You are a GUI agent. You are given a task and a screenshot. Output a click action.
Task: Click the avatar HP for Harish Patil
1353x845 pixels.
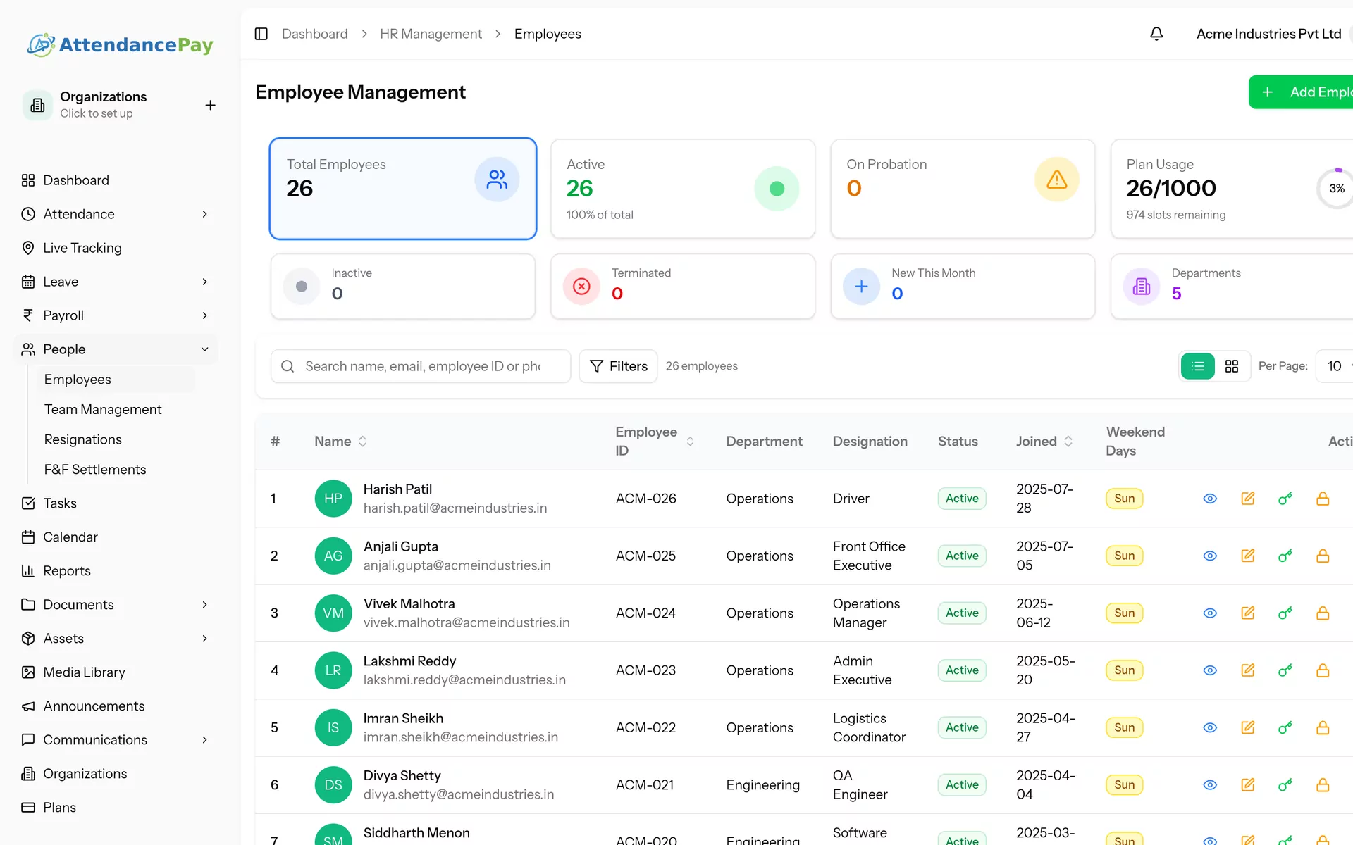(333, 499)
